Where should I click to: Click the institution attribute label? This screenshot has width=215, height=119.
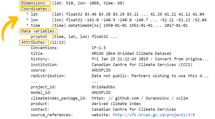coord(44,65)
